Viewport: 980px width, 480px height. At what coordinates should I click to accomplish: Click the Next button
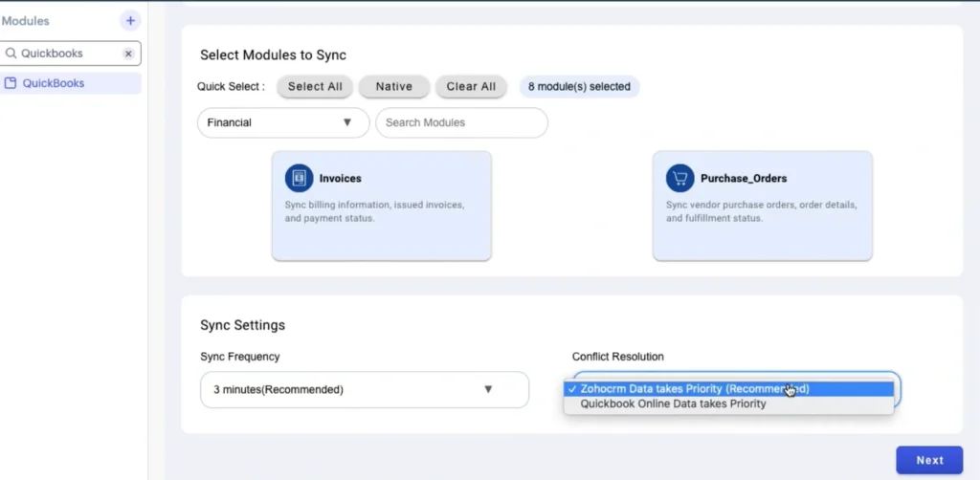click(929, 460)
